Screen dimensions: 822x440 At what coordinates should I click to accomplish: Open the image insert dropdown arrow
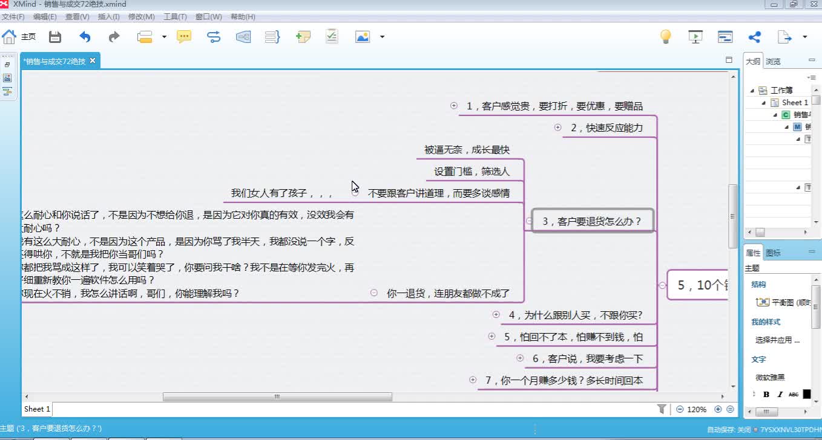pyautogui.click(x=382, y=37)
